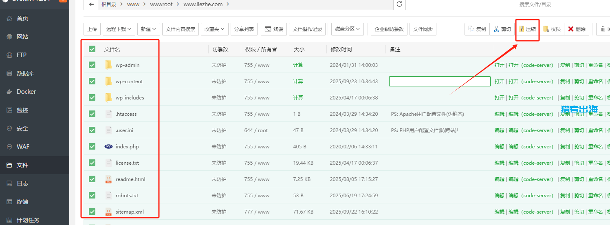Viewport: 610px width, 225px height.
Task: Go to wwwroot in the breadcrumb path
Action: 161,4
